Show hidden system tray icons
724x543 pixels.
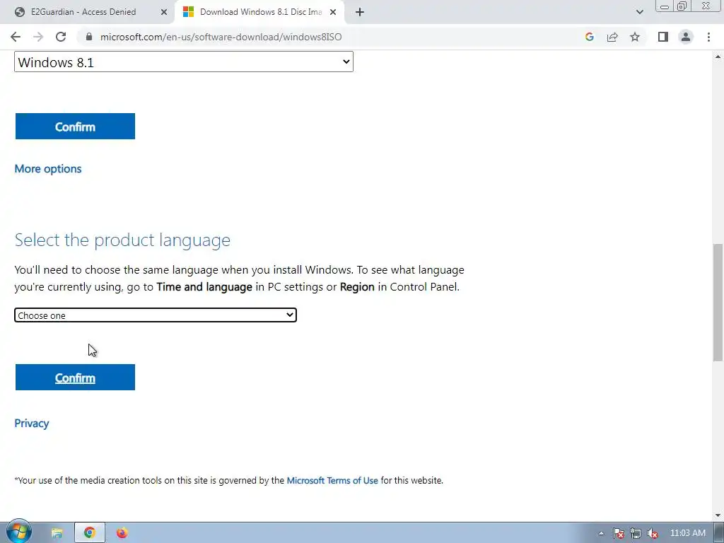coord(601,533)
